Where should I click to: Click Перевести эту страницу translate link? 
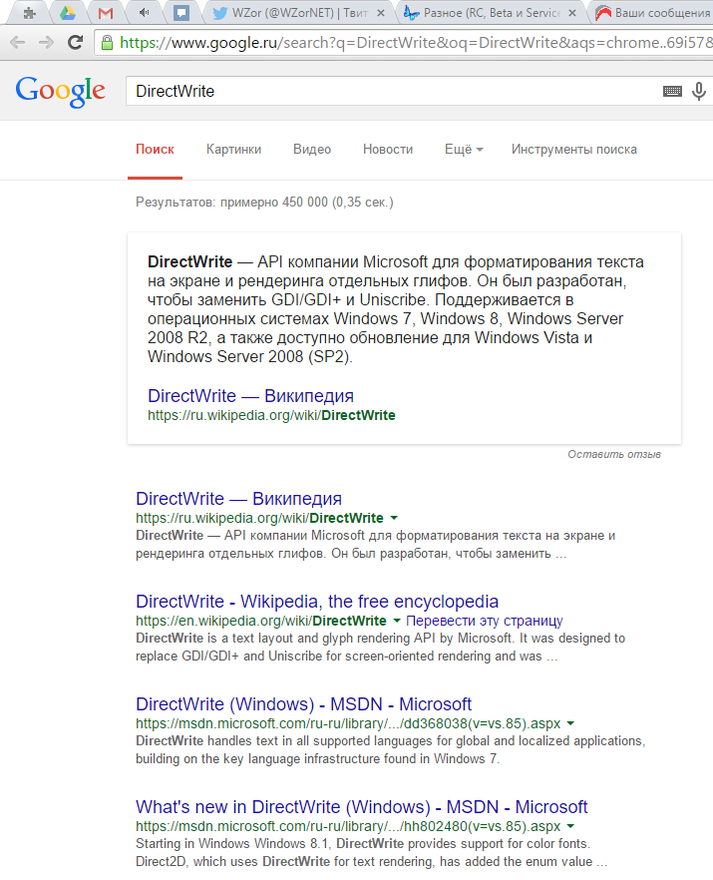[484, 621]
